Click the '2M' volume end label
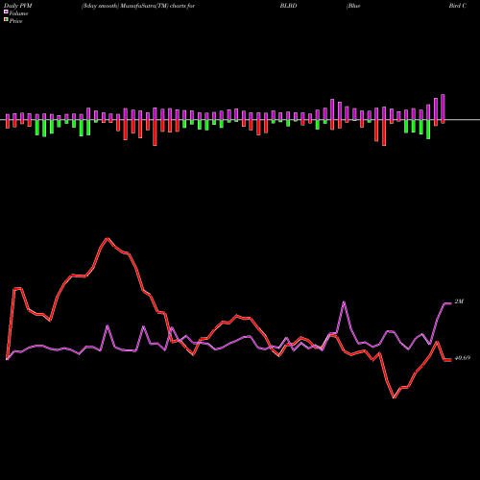Image resolution: width=480 pixels, height=480 pixels. tap(459, 301)
